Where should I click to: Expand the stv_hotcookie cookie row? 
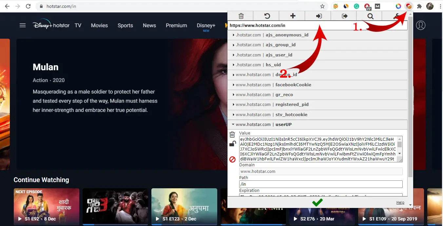[x=318, y=115]
